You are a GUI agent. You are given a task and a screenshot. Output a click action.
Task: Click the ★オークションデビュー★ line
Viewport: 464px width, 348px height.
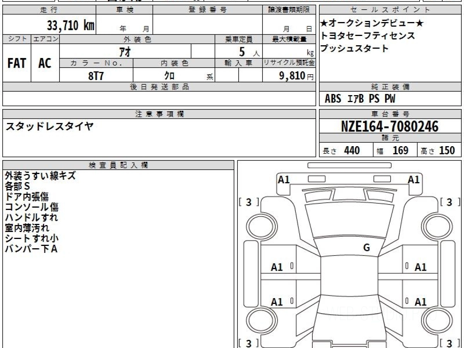click(x=372, y=24)
